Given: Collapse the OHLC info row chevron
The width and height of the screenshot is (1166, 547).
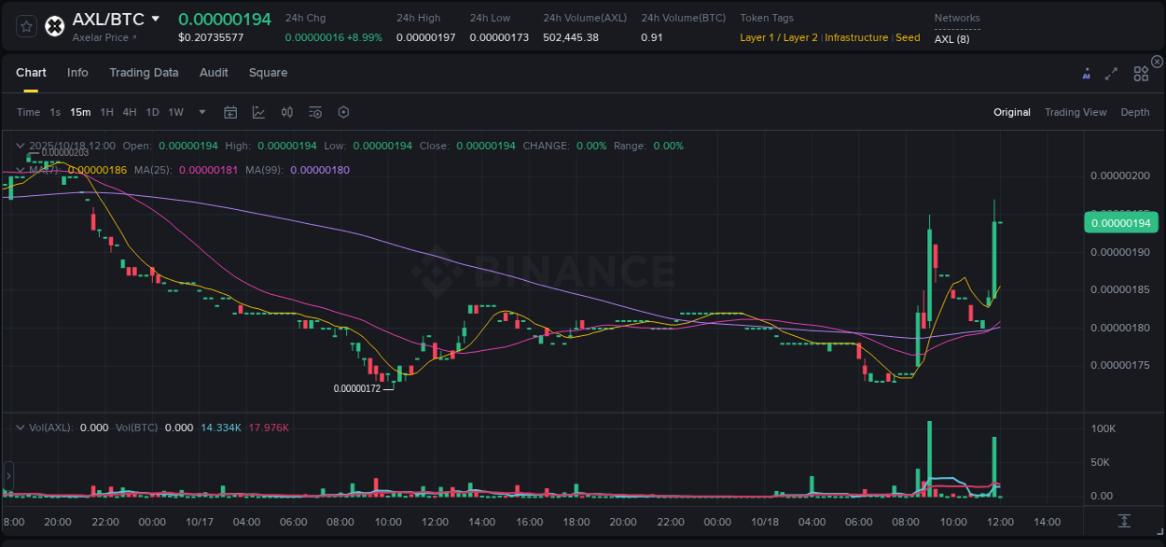Looking at the screenshot, I should tap(20, 146).
